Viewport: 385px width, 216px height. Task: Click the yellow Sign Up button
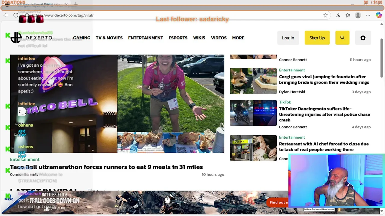(x=317, y=38)
